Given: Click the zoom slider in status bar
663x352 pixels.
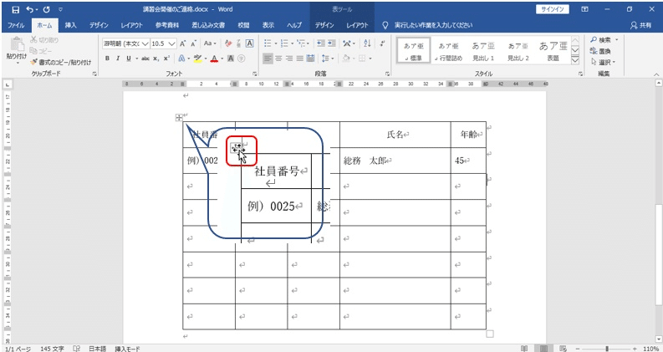Looking at the screenshot, I should point(608,349).
